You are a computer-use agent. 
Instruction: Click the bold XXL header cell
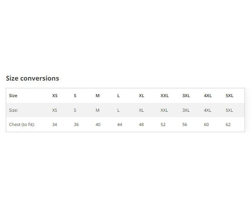(x=165, y=96)
